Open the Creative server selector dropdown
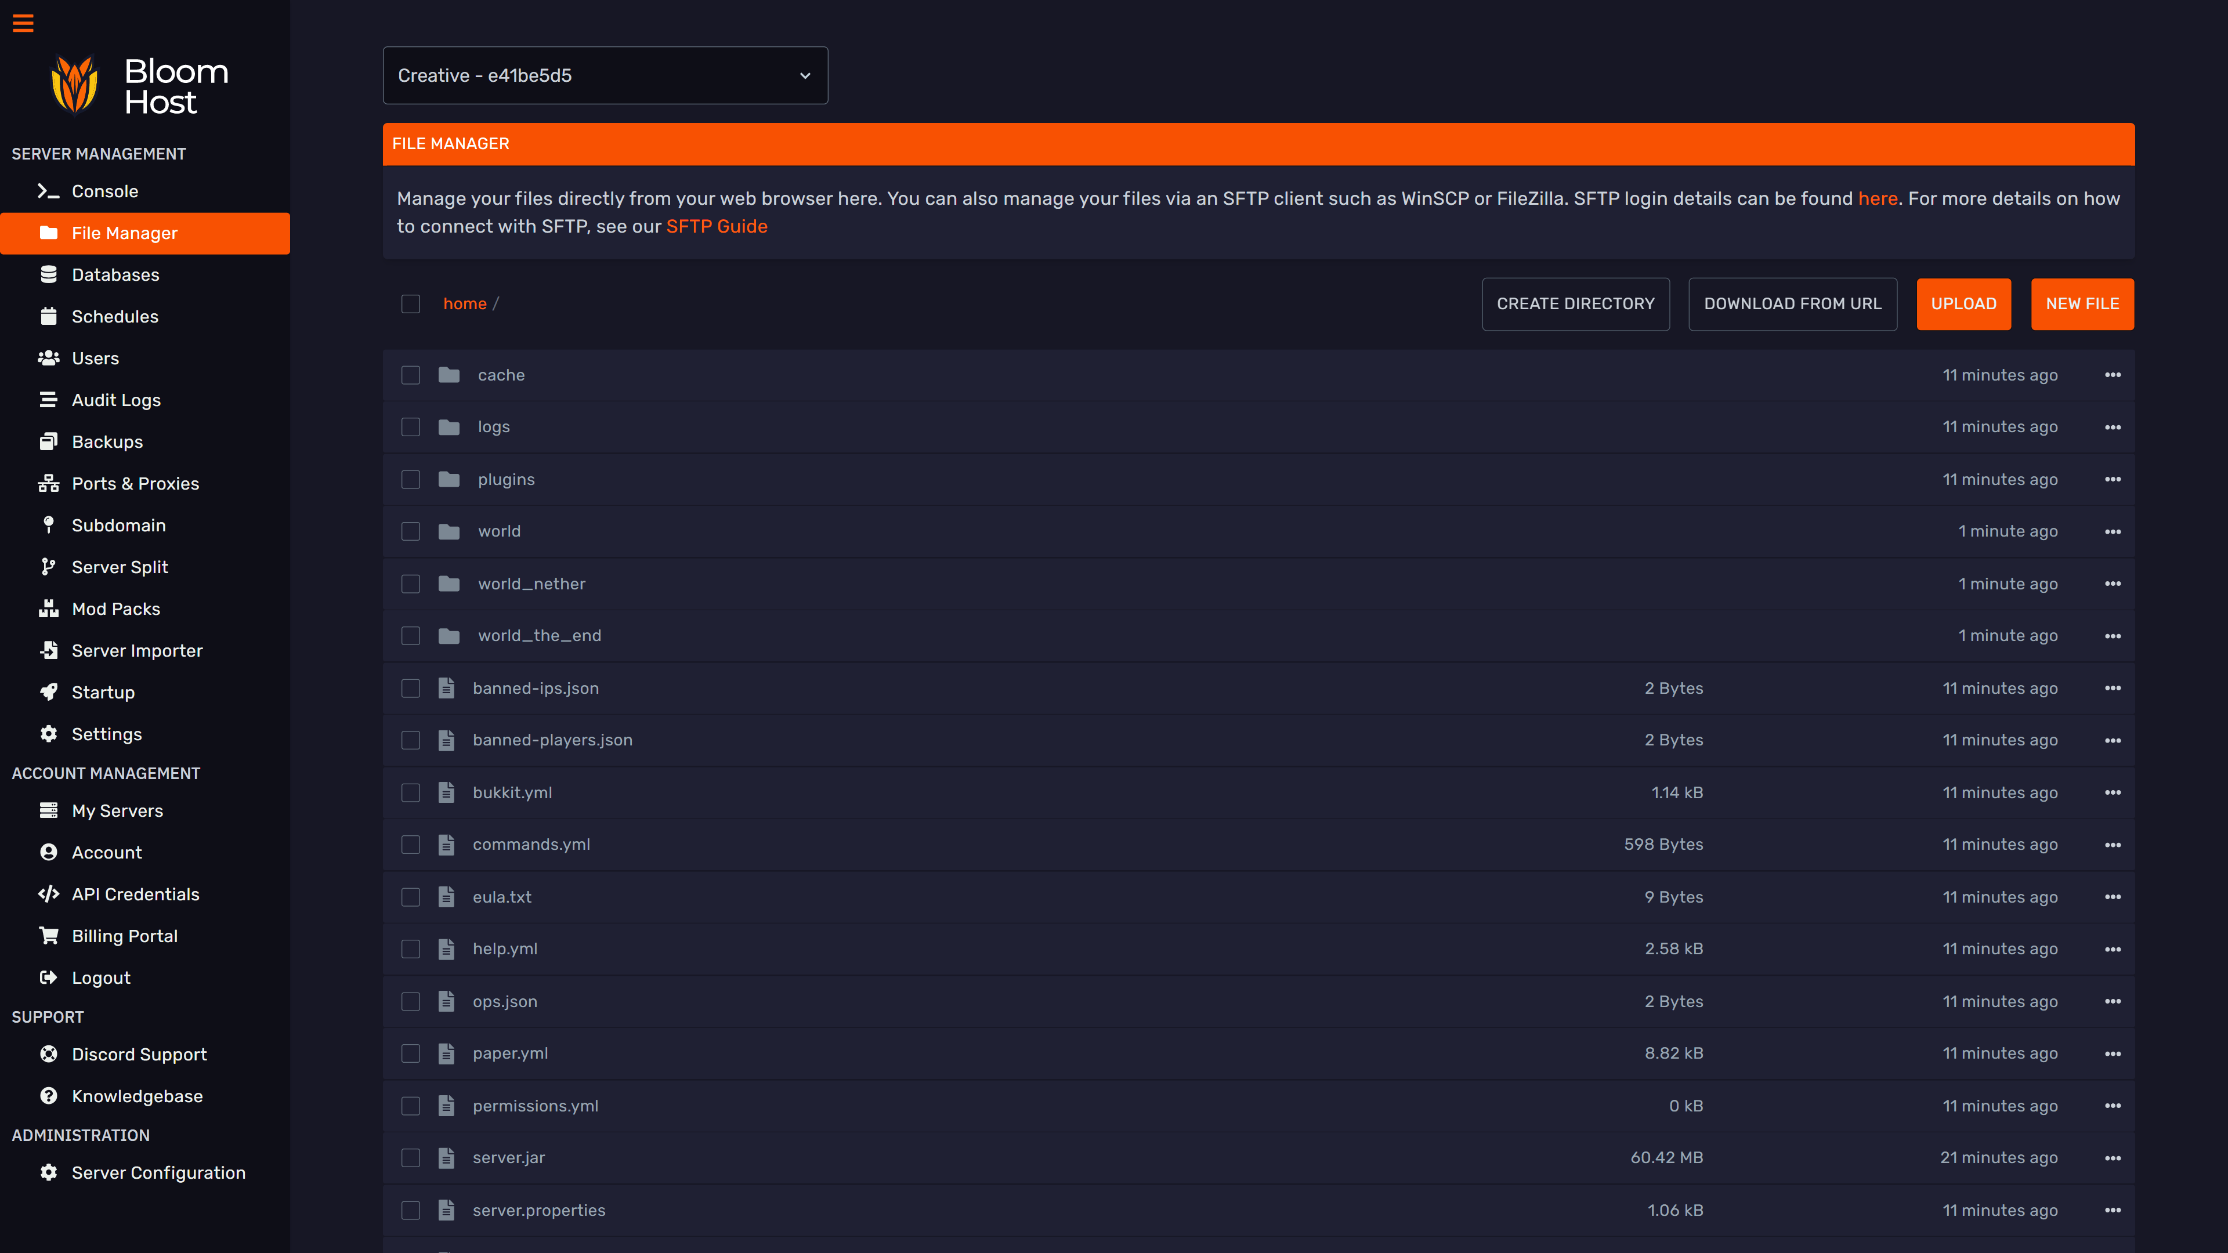The width and height of the screenshot is (2228, 1253). coord(605,75)
